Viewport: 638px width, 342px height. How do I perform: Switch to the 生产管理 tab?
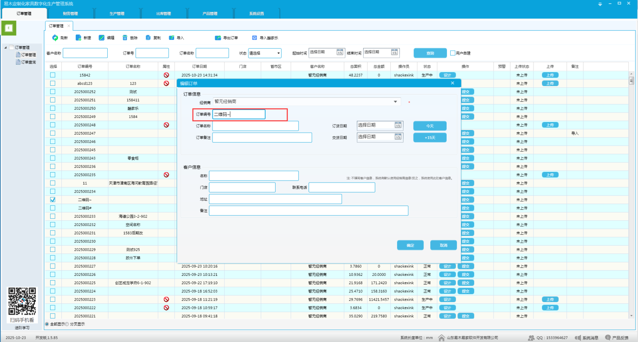(x=117, y=14)
